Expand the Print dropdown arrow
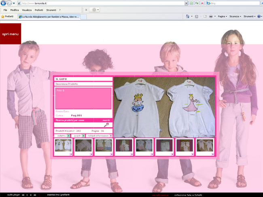The height and width of the screenshot is (197, 263). coord(215,17)
